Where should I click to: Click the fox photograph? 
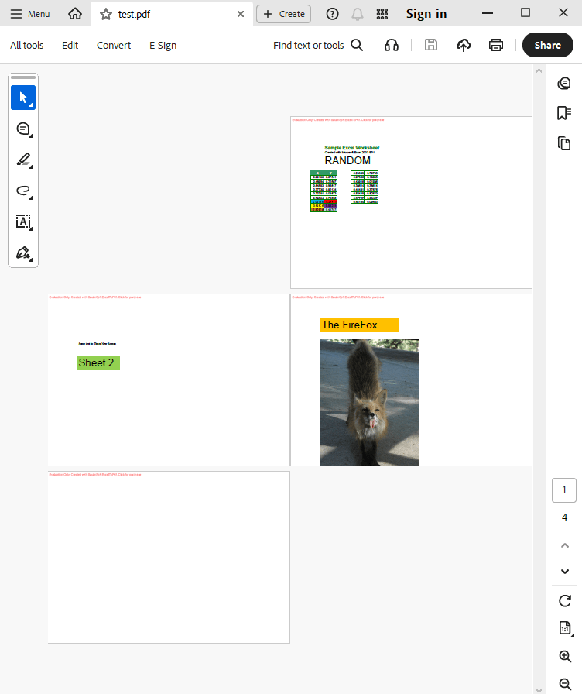point(370,402)
